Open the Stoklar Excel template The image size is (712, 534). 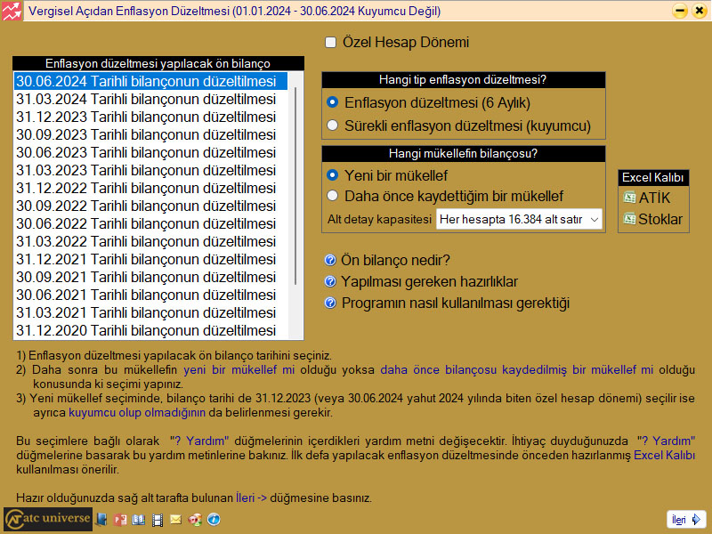coord(653,219)
